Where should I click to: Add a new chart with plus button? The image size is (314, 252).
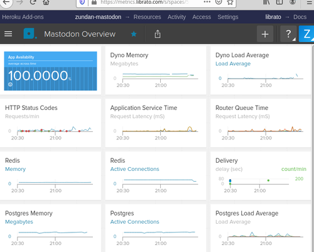click(265, 34)
